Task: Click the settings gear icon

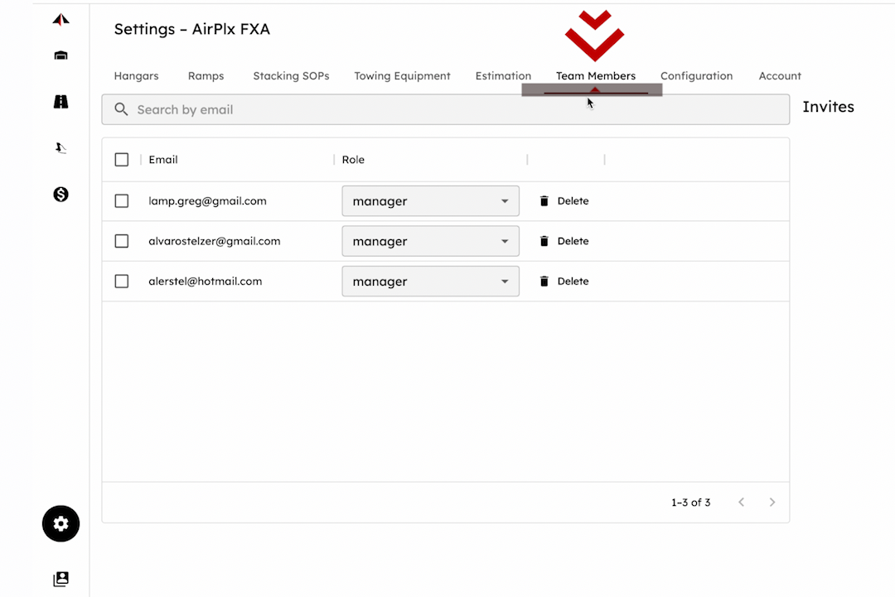Action: tap(60, 524)
